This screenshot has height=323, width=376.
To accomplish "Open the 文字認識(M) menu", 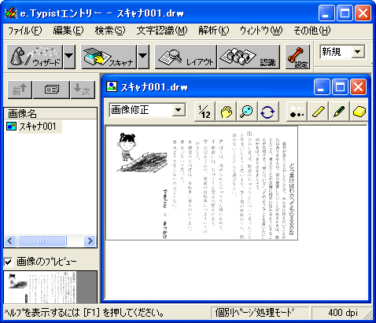I will coord(162,31).
